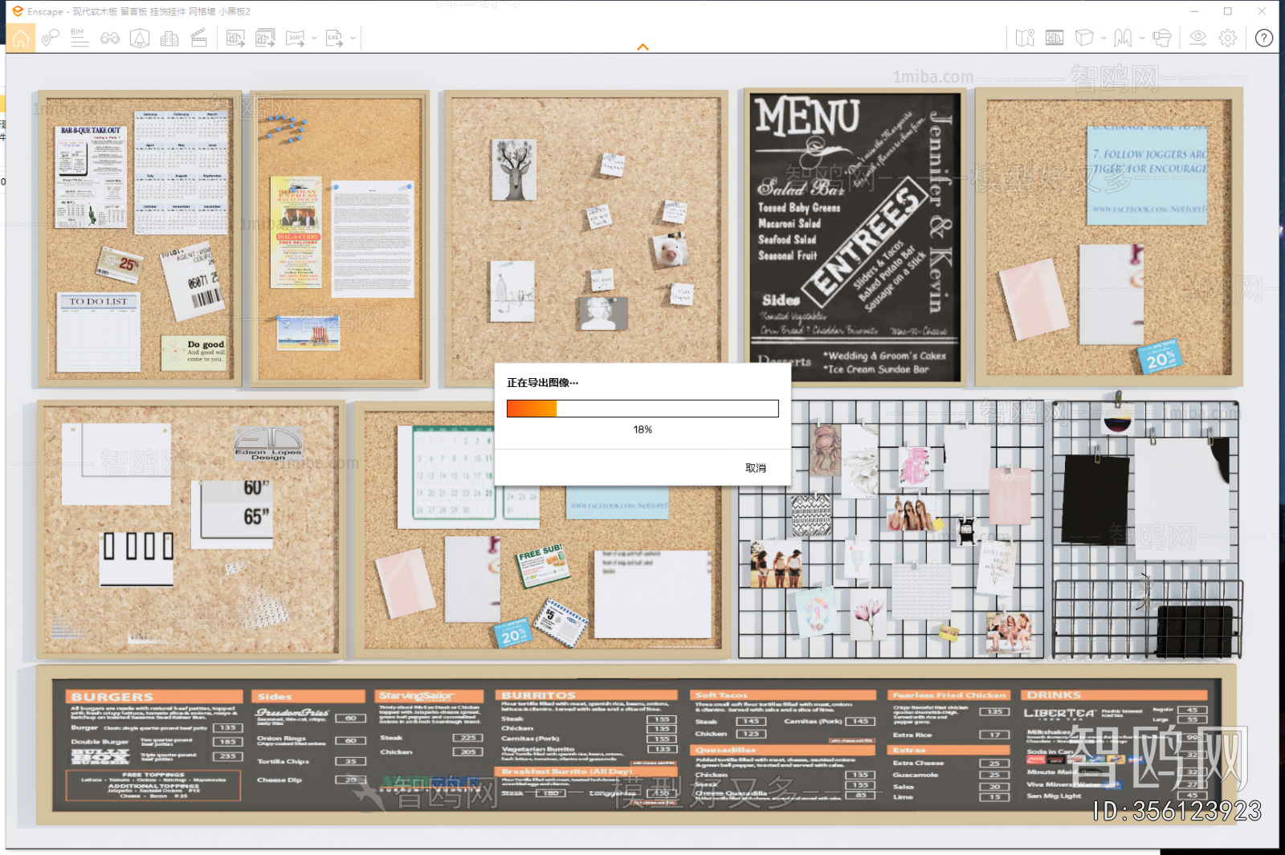Open the Video Editor clapperboard icon
Viewport: 1285px width, 855px height.
[199, 38]
